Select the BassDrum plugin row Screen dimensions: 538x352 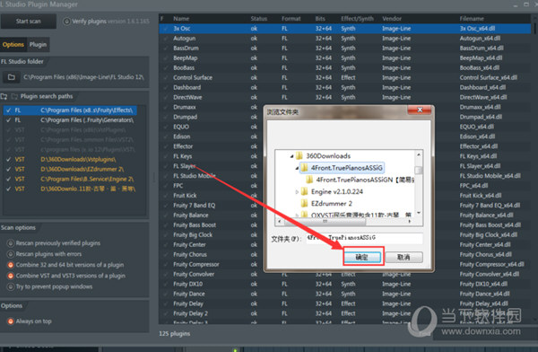[x=345, y=48]
